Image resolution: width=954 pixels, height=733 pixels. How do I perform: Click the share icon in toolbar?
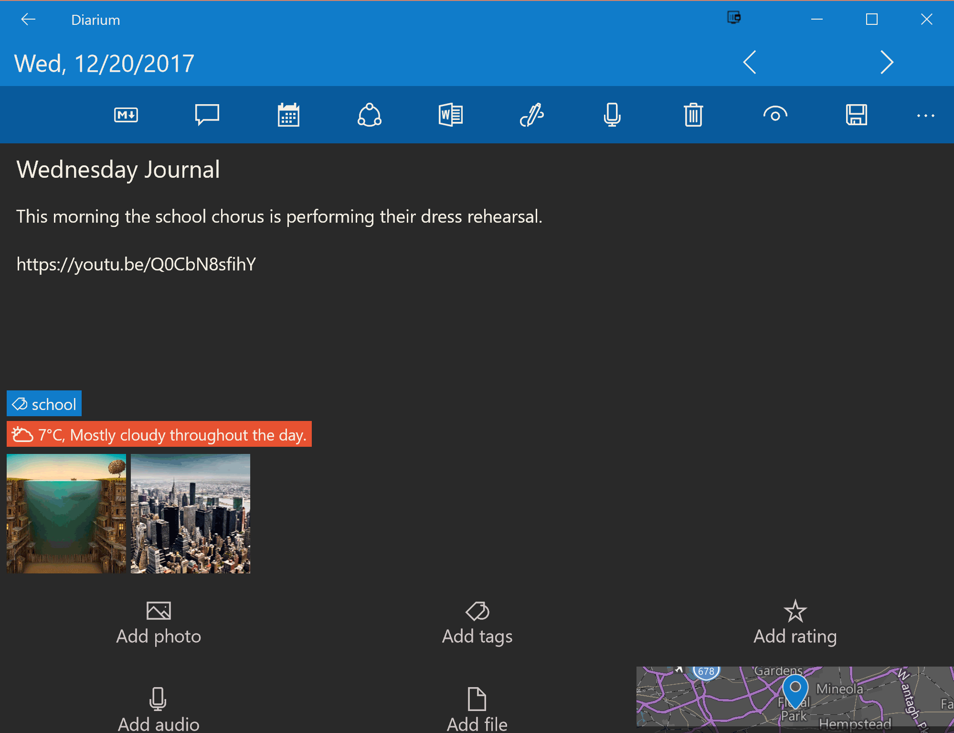click(x=370, y=115)
